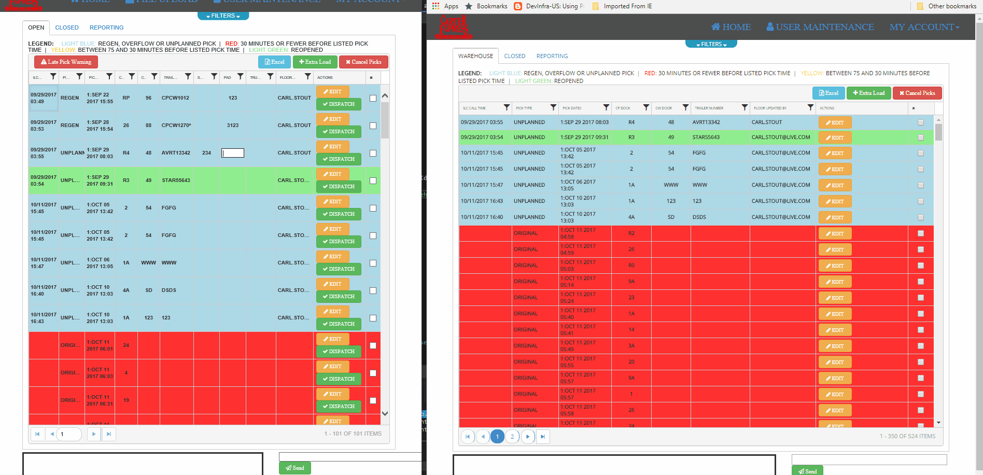Click the CW DOOR column filter icon

(x=685, y=107)
